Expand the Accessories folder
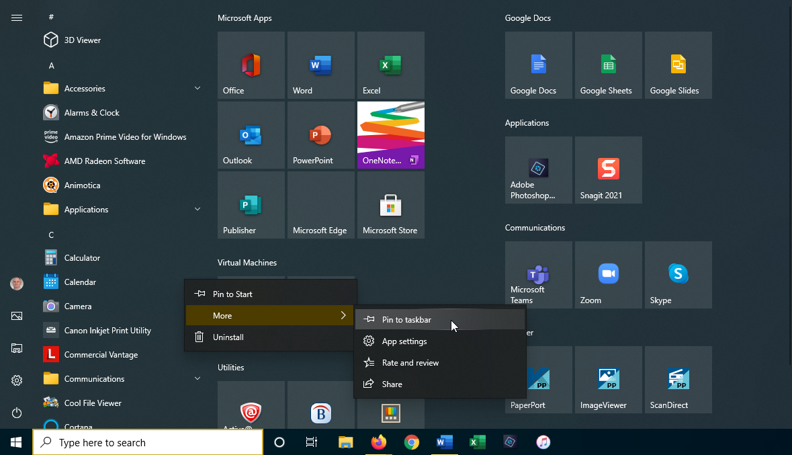 122,89
